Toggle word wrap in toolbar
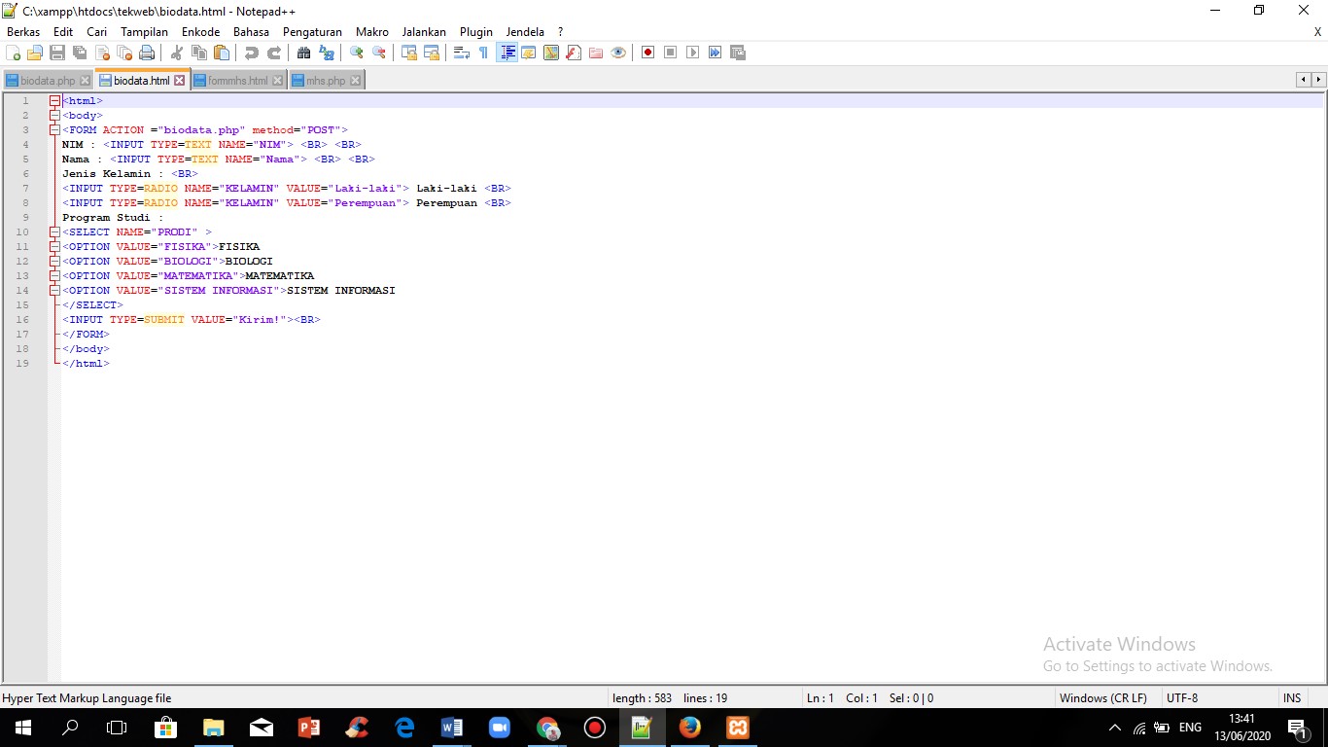 [x=461, y=53]
